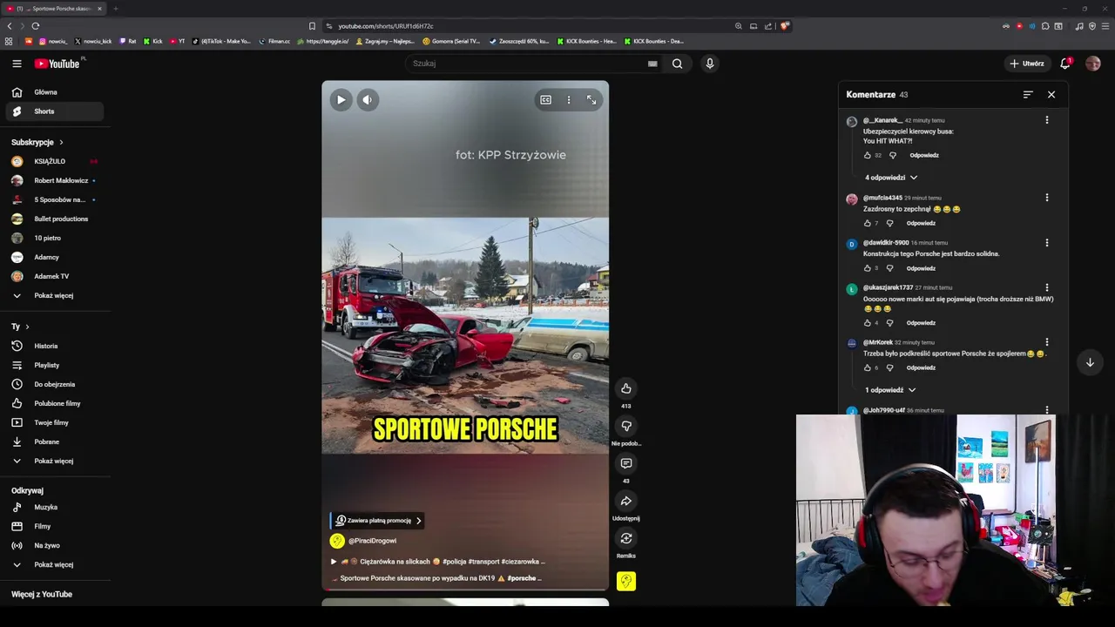The height and width of the screenshot is (627, 1115).
Task: Close the Komentarze panel
Action: [1051, 94]
